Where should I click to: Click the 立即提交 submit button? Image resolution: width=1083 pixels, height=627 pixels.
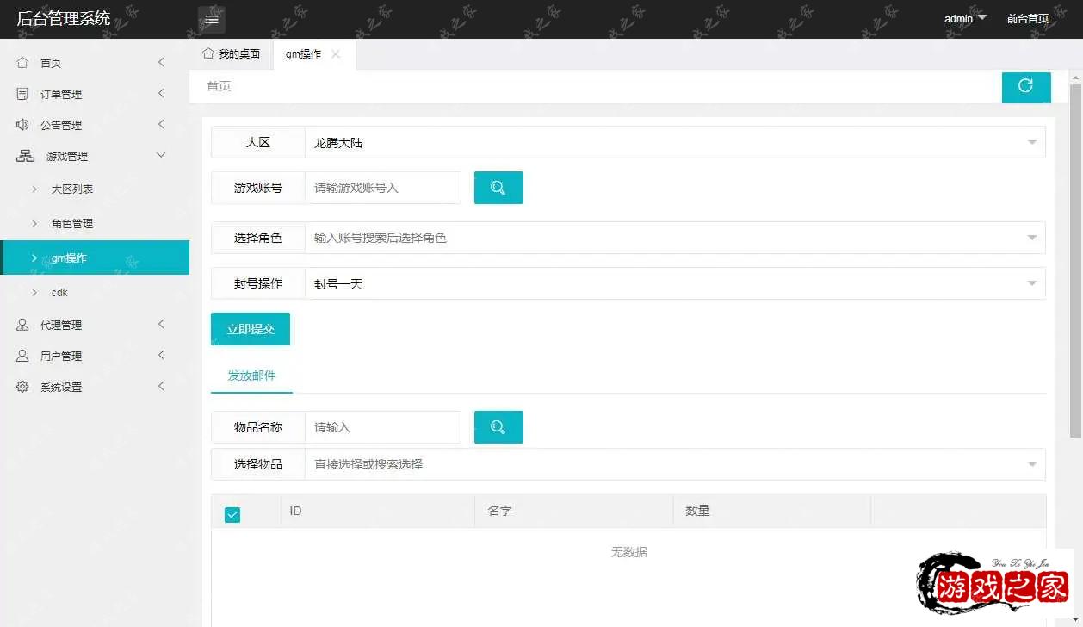coord(251,329)
